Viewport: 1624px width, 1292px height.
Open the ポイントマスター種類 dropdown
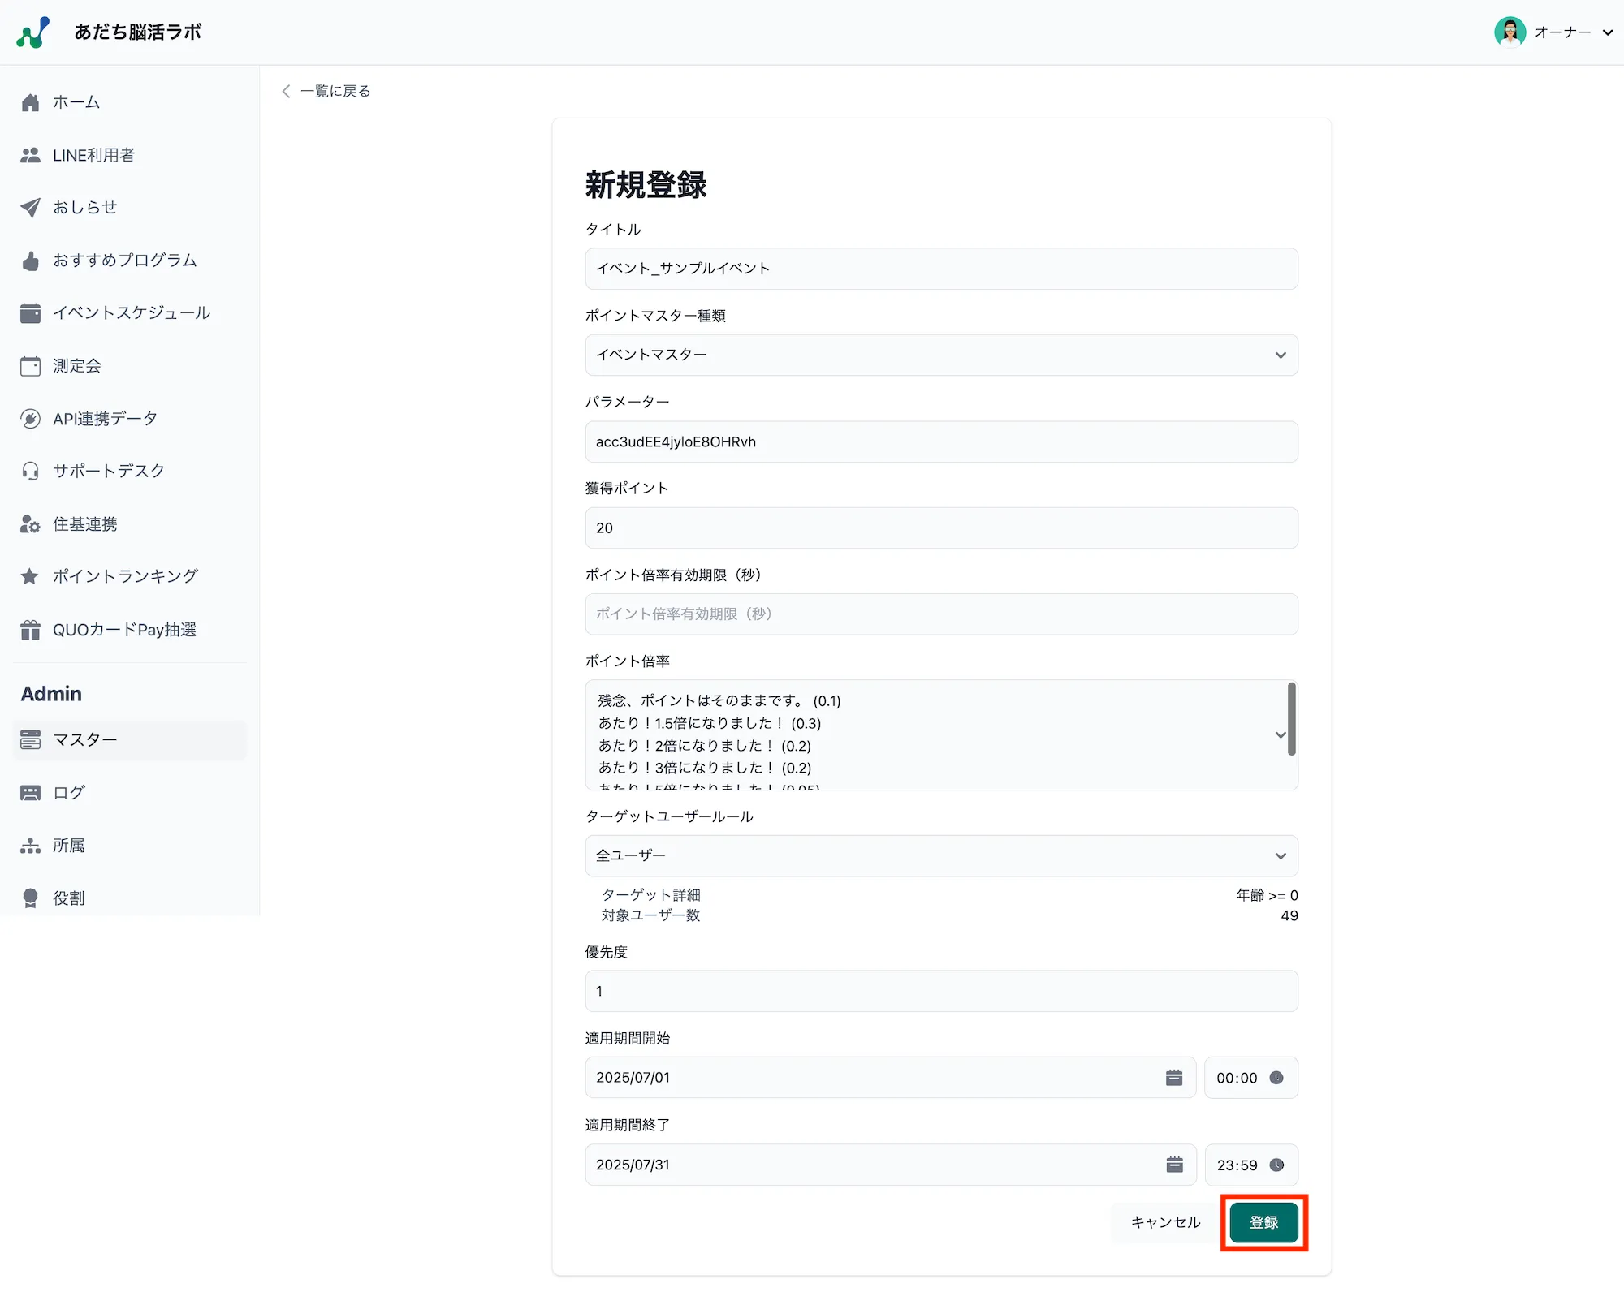pos(941,355)
